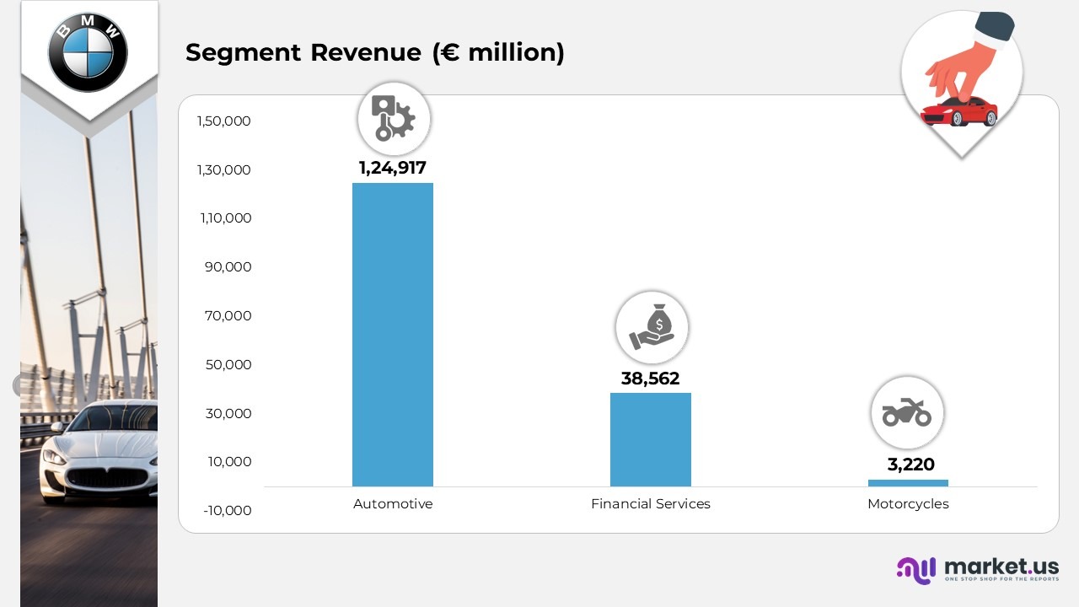Click the money bag hand icon
This screenshot has width=1079, height=607.
(x=652, y=328)
